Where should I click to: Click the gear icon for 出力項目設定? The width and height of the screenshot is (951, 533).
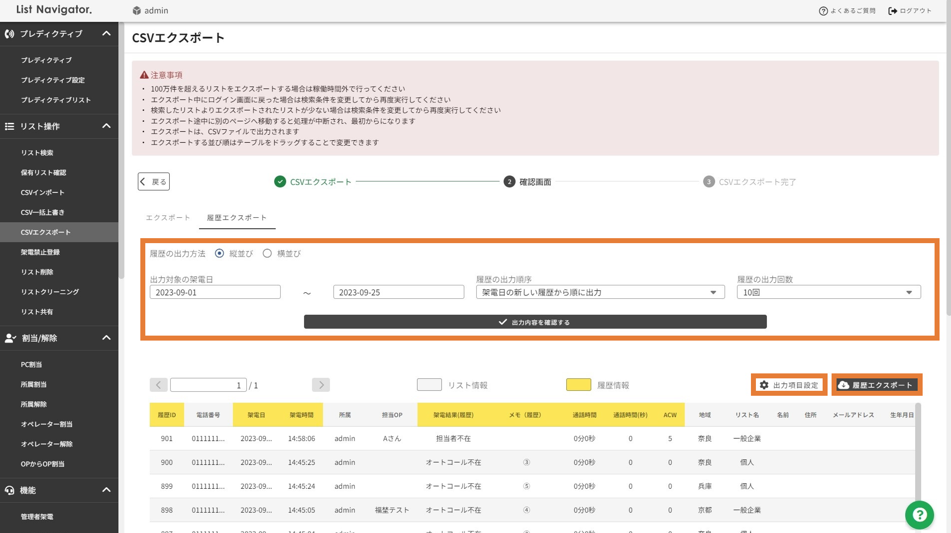(x=764, y=385)
